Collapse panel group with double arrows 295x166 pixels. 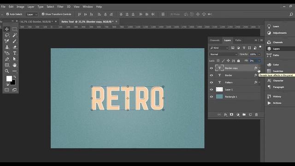click(256, 40)
